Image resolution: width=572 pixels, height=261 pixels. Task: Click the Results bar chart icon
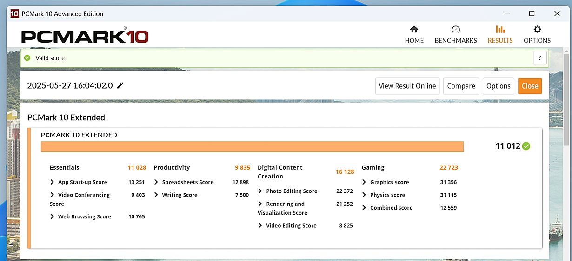[x=500, y=30]
